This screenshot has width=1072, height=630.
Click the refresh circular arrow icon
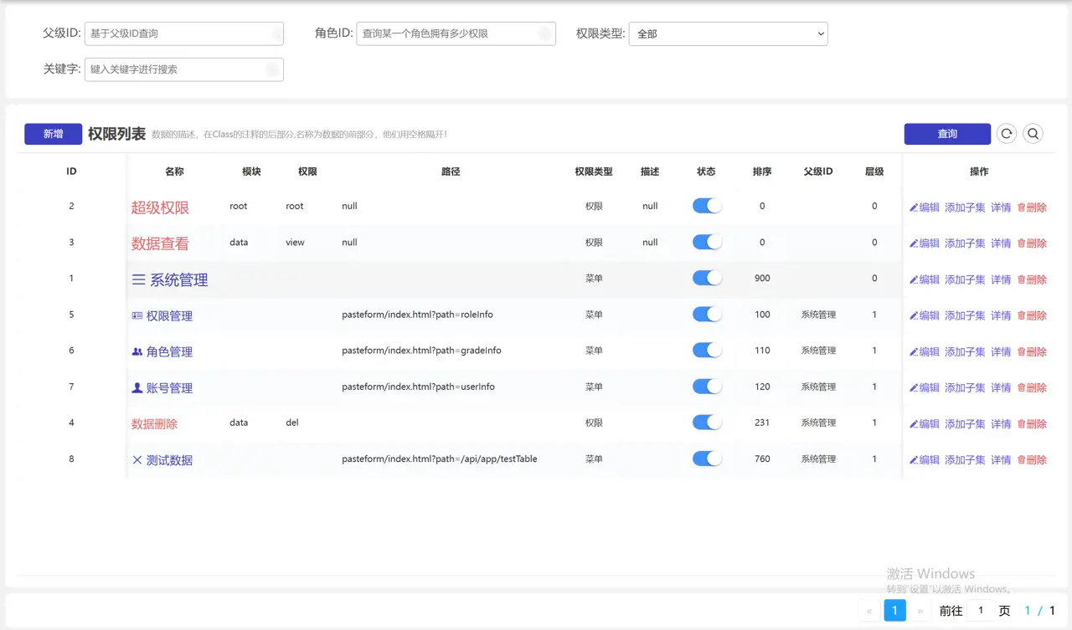click(1007, 134)
